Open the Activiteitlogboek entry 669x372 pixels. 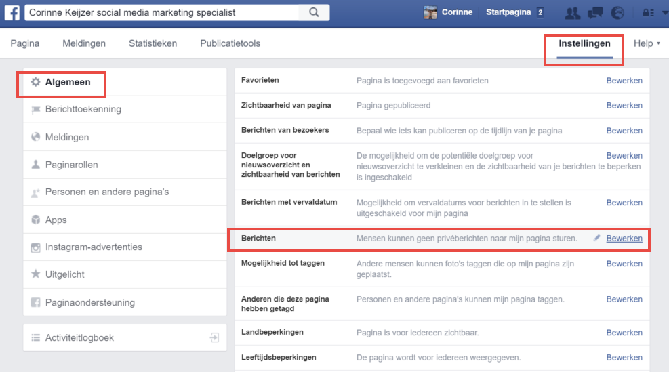click(x=125, y=338)
